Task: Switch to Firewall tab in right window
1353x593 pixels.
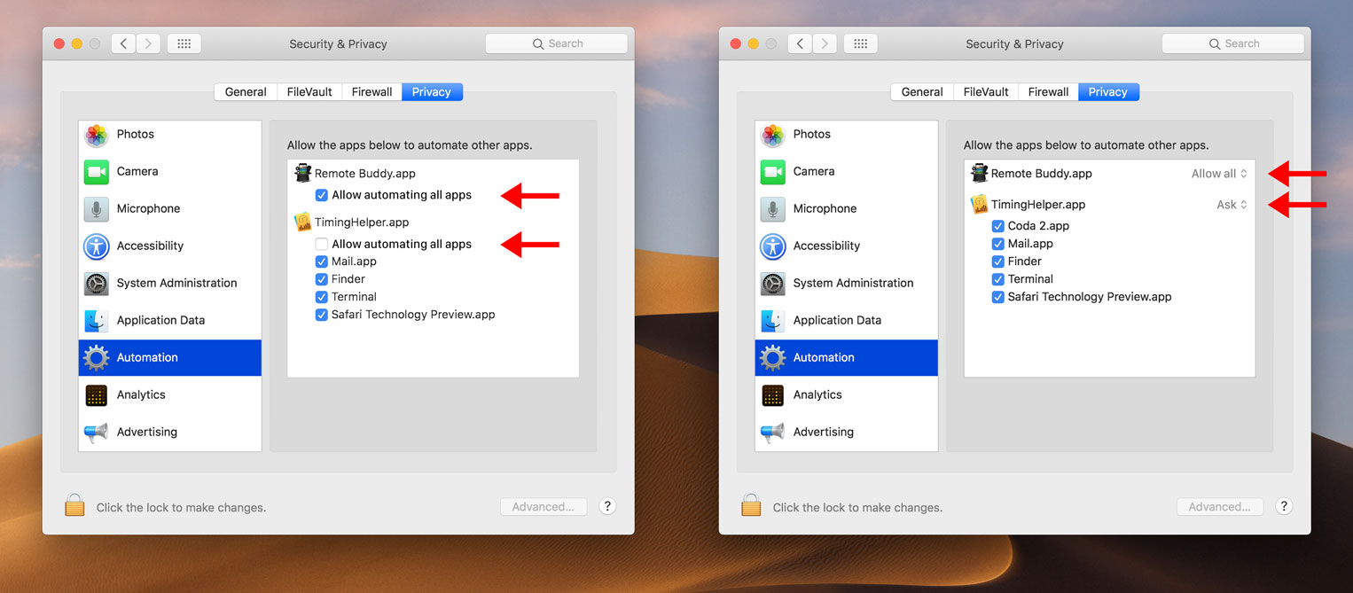Action: pos(1048,92)
